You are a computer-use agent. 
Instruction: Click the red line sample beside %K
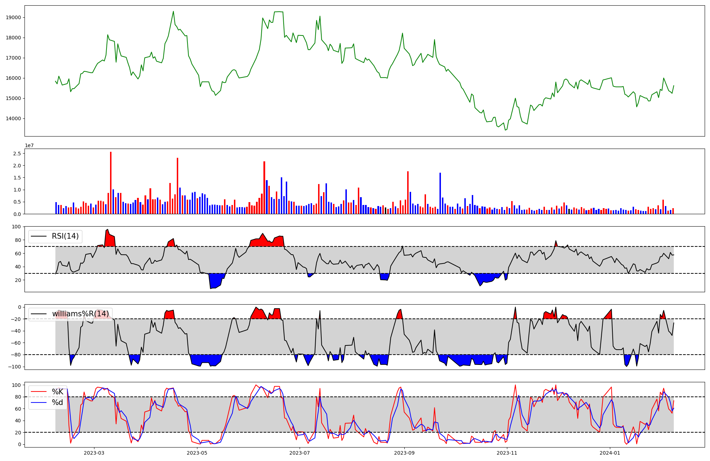39,392
